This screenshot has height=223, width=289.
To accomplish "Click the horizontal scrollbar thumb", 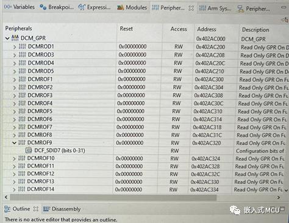I will [113, 197].
